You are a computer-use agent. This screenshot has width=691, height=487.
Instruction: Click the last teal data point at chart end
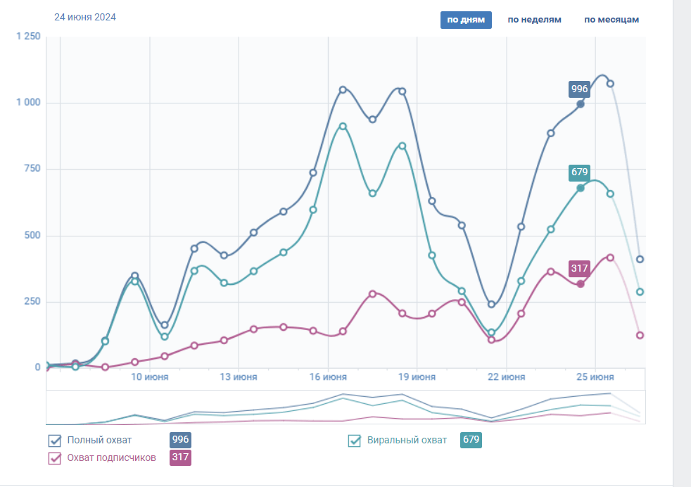pyautogui.click(x=640, y=291)
